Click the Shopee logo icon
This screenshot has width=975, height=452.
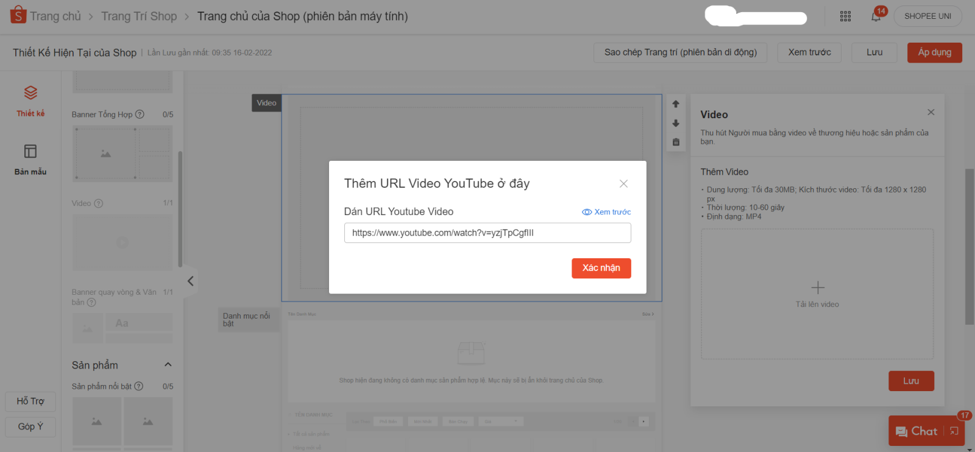(x=18, y=15)
